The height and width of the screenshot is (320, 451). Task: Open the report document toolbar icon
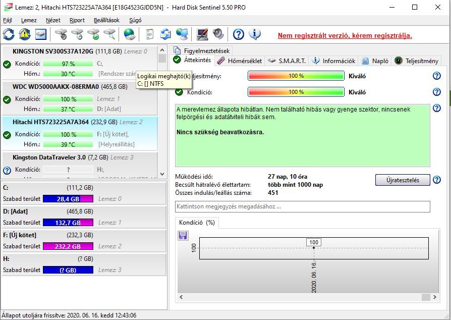149,34
